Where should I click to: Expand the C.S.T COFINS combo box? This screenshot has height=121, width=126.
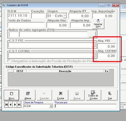click(94, 55)
